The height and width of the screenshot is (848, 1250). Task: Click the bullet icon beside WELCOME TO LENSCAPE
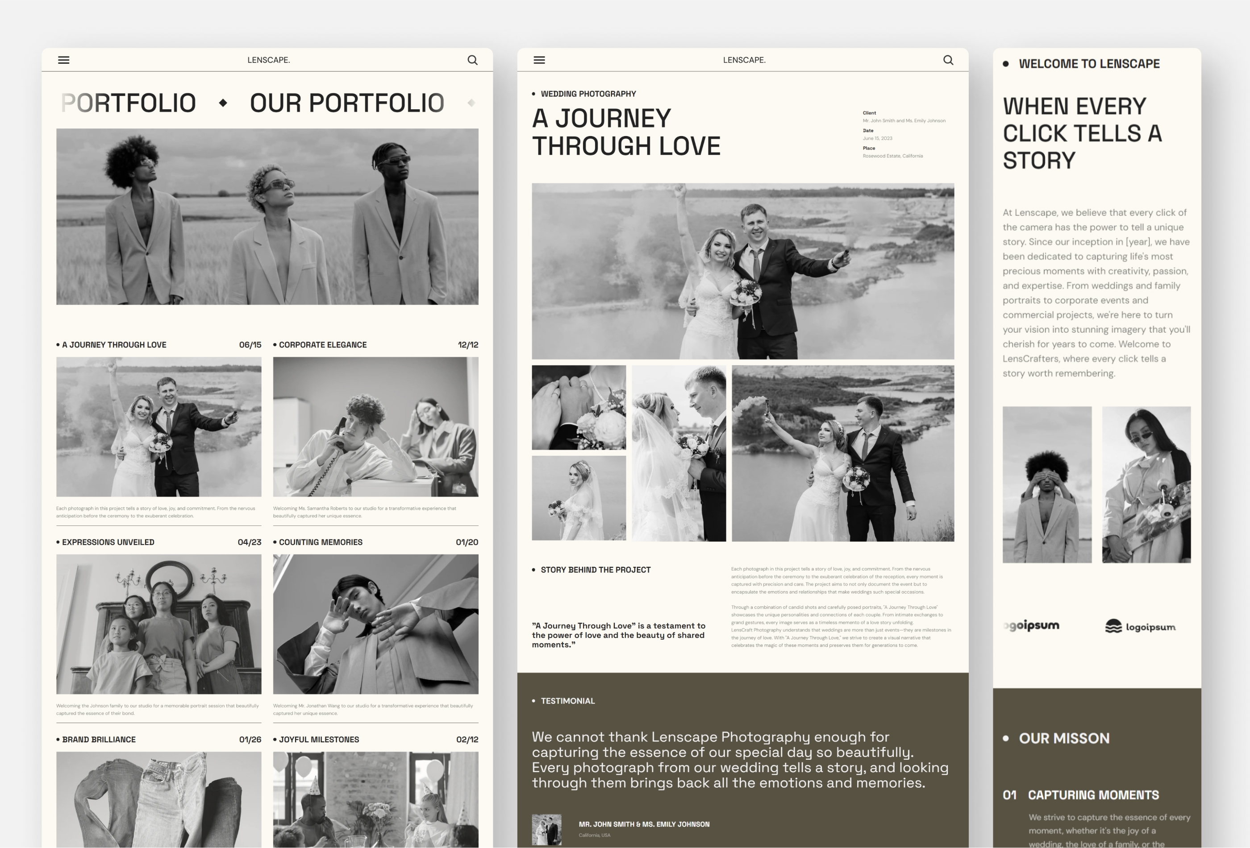point(1006,63)
